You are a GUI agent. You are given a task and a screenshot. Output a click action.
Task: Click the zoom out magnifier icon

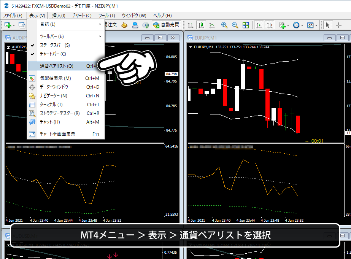click(235, 25)
